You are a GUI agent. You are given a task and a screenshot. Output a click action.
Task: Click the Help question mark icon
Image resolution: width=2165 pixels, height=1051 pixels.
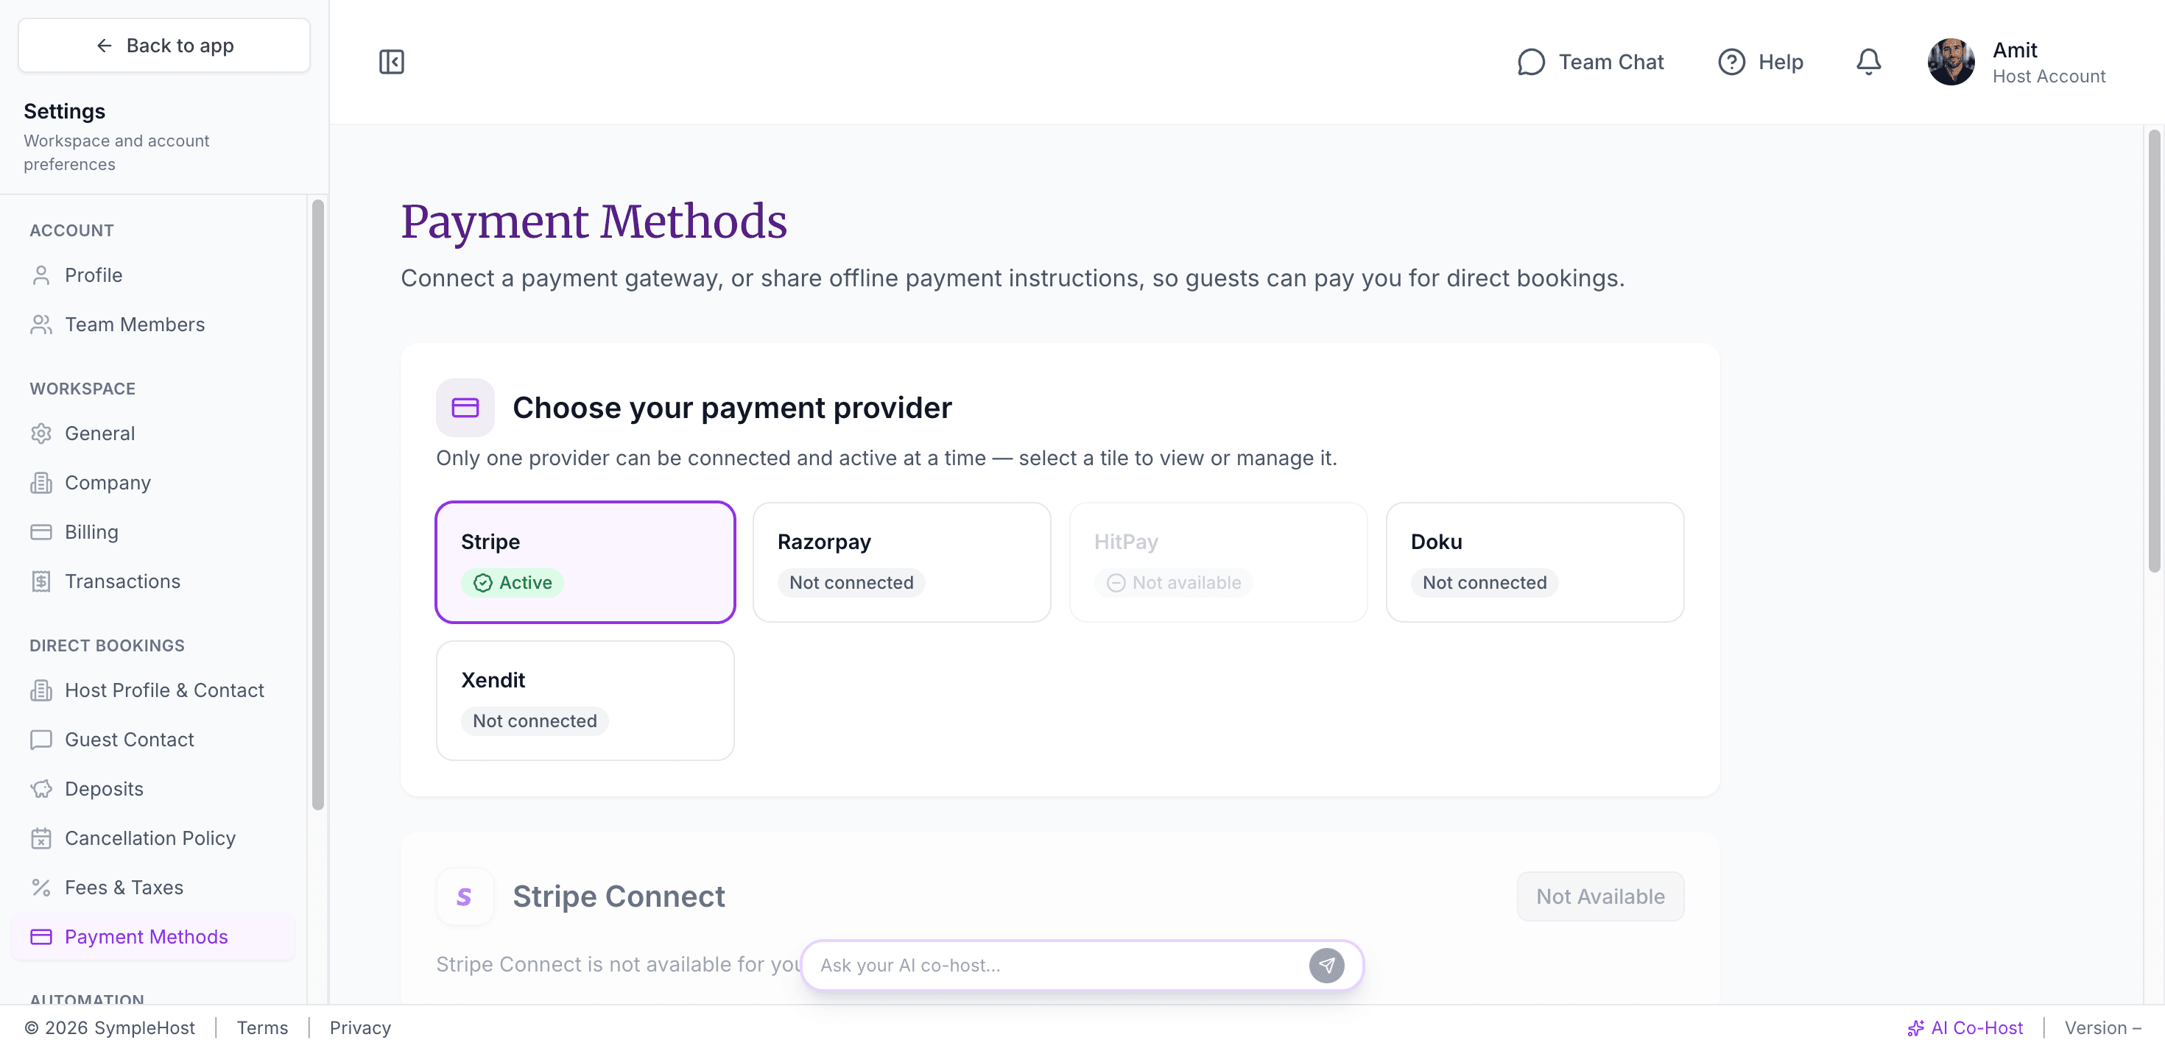1731,61
